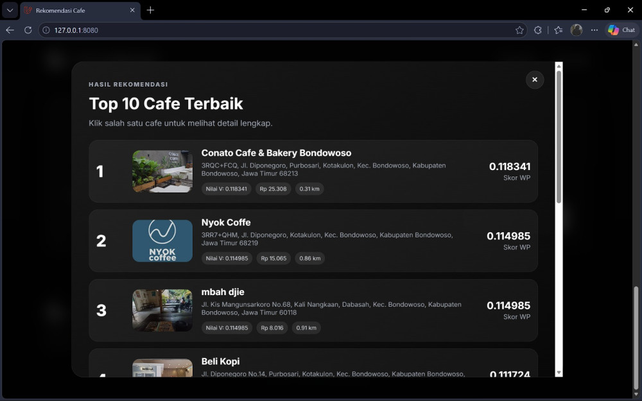Go back using the browser back arrow

10,30
